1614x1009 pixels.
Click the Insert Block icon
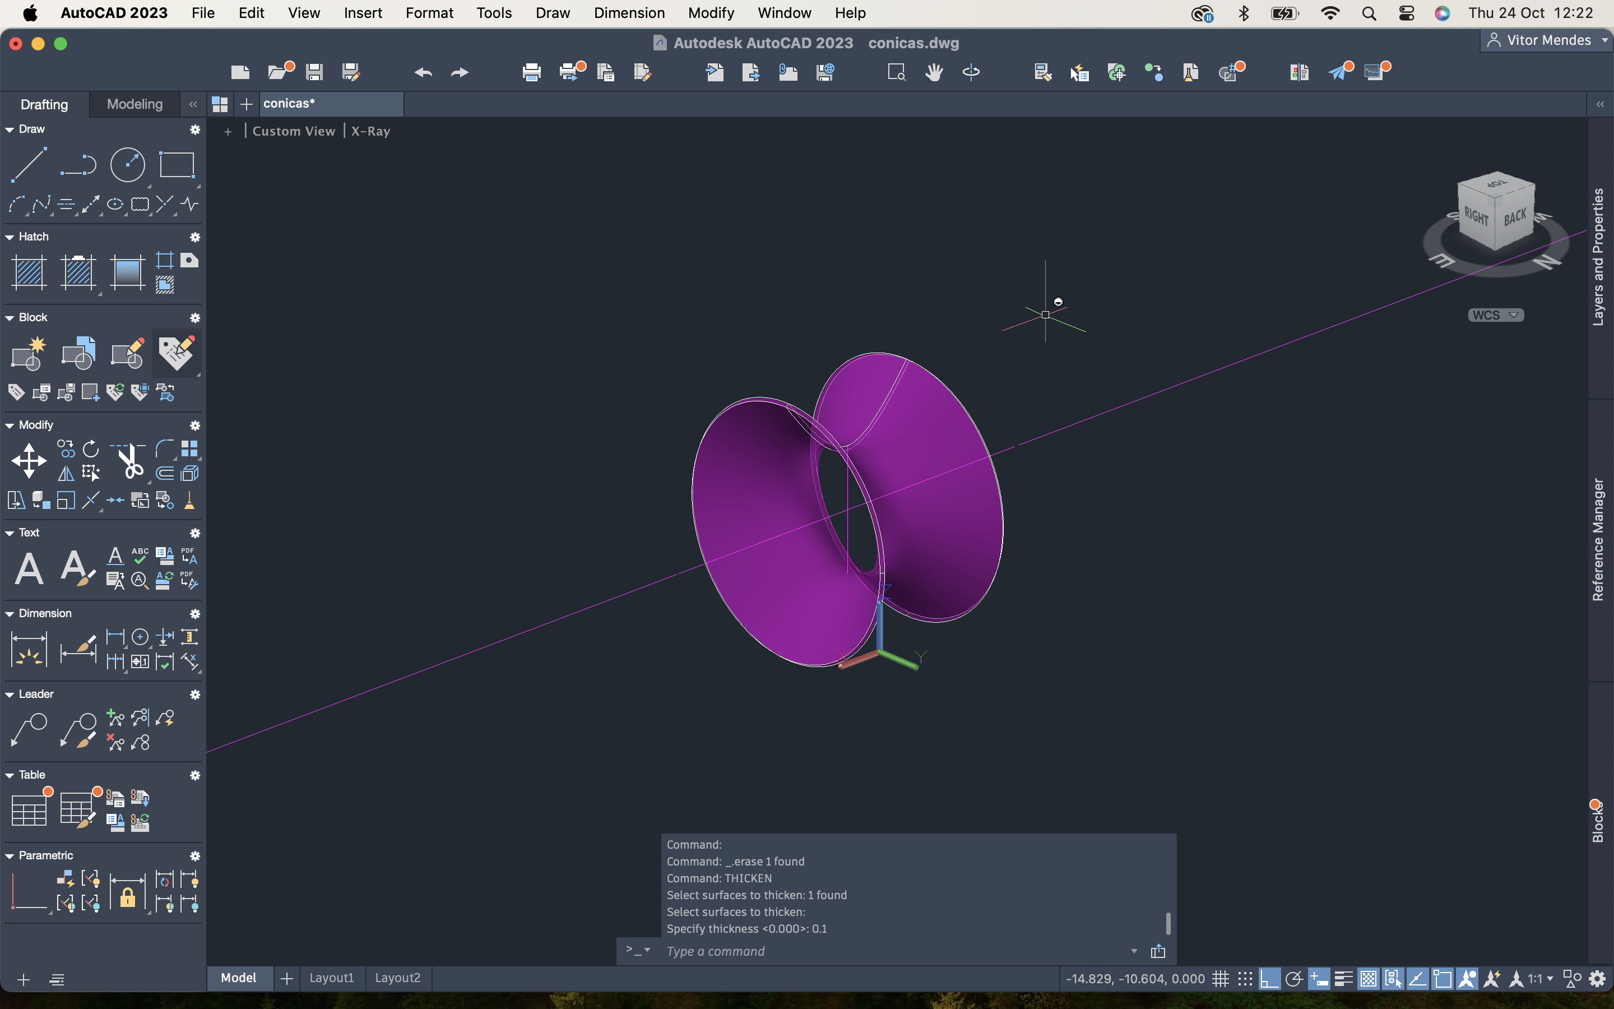click(78, 353)
